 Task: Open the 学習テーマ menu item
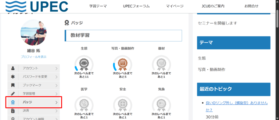tap(98, 6)
